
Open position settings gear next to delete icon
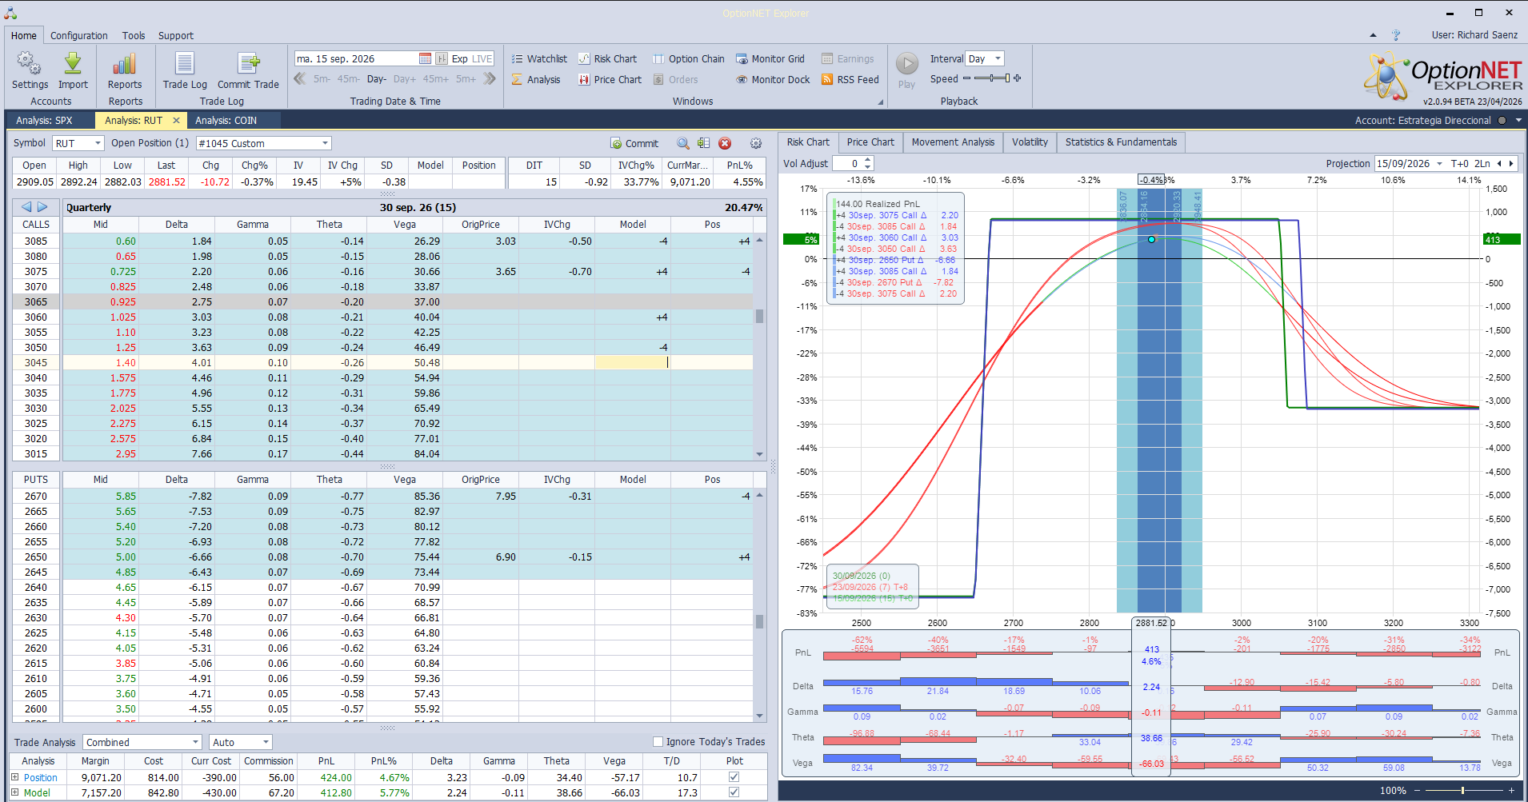point(756,143)
